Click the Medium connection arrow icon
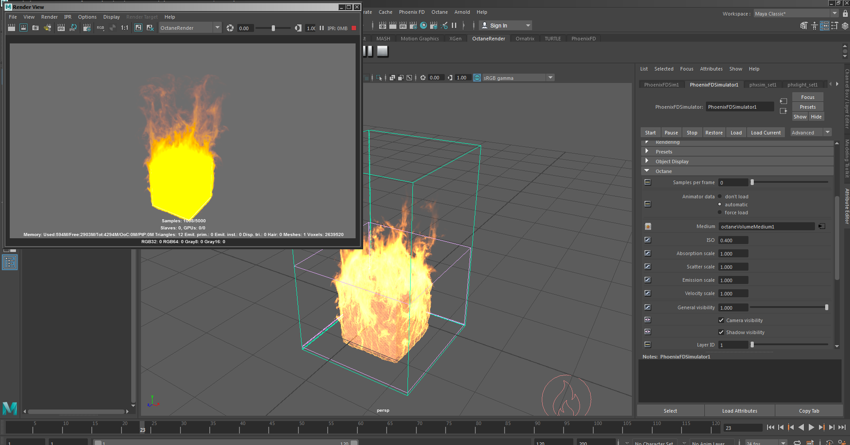This screenshot has height=445, width=850. pyautogui.click(x=822, y=226)
